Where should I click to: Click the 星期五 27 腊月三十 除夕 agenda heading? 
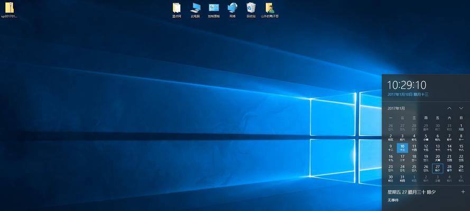[x=412, y=192]
